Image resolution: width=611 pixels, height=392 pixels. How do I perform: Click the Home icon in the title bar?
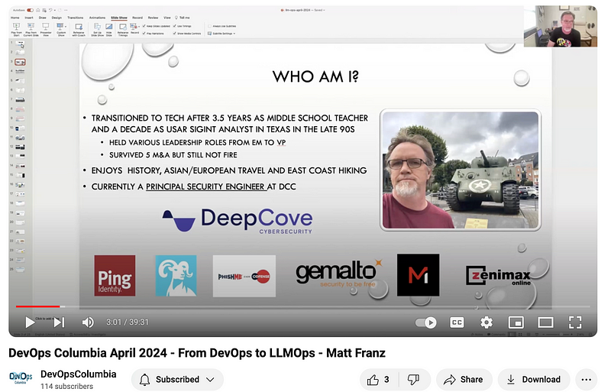[37, 10]
